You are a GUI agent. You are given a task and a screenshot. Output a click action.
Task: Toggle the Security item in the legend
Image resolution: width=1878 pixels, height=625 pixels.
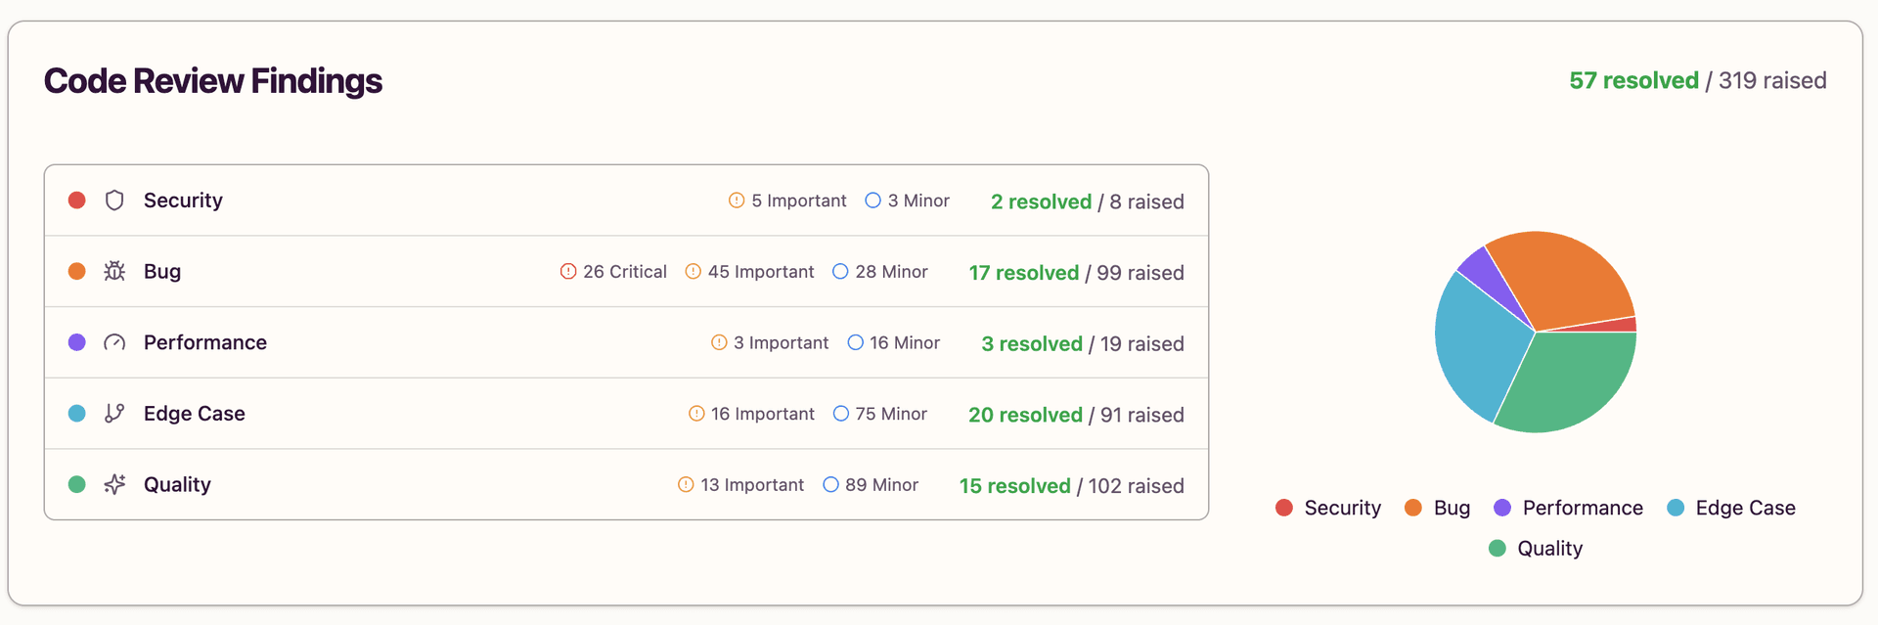(1327, 508)
